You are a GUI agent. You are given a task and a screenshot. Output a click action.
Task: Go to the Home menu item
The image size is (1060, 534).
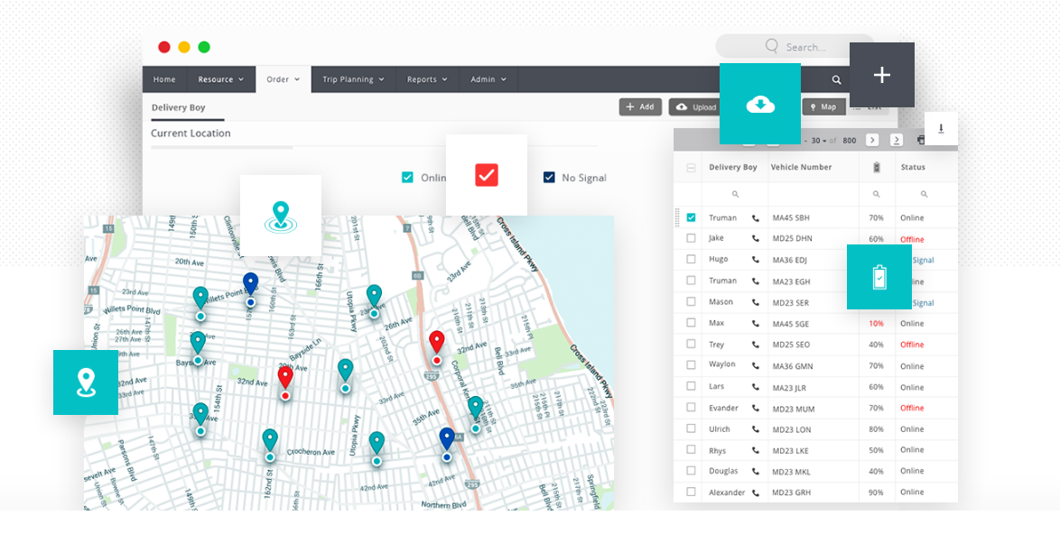click(x=164, y=79)
